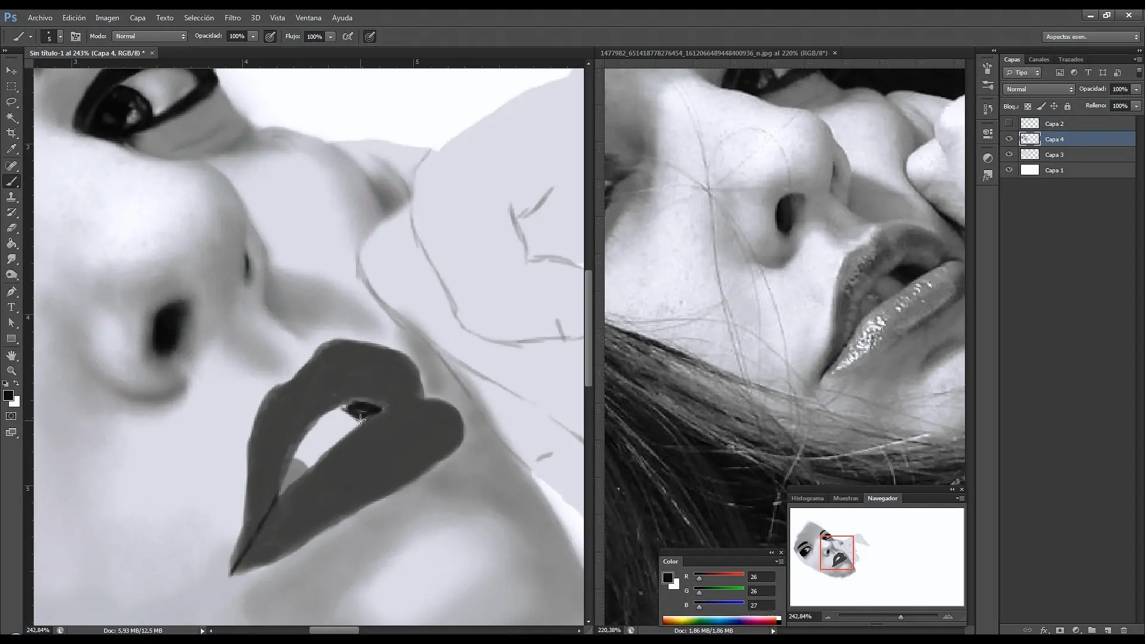This screenshot has width=1145, height=644.
Task: Select the Crop tool
Action: pyautogui.click(x=11, y=133)
